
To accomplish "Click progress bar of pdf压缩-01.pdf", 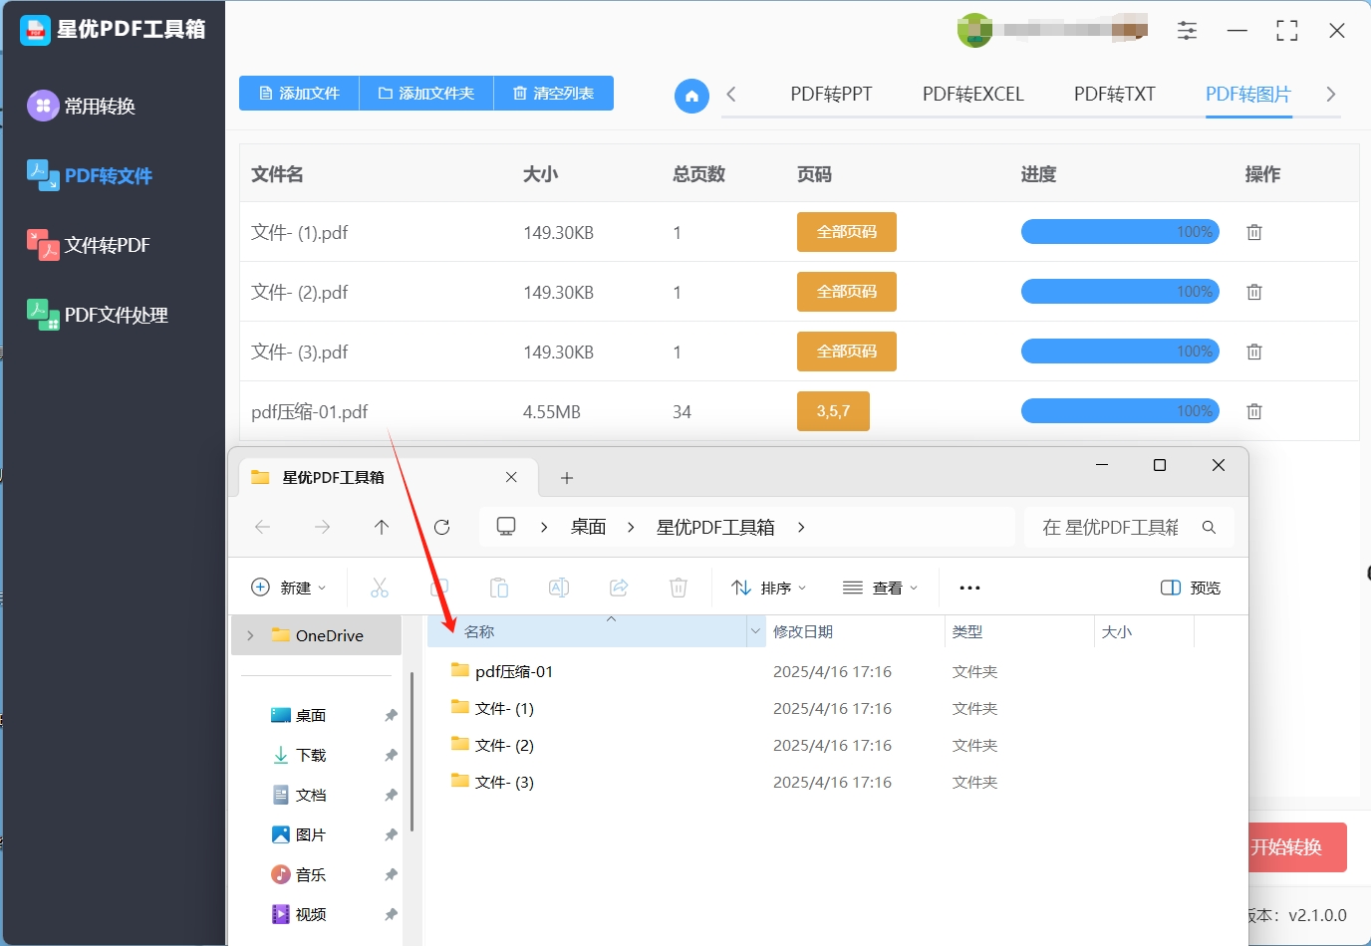I will coord(1120,411).
